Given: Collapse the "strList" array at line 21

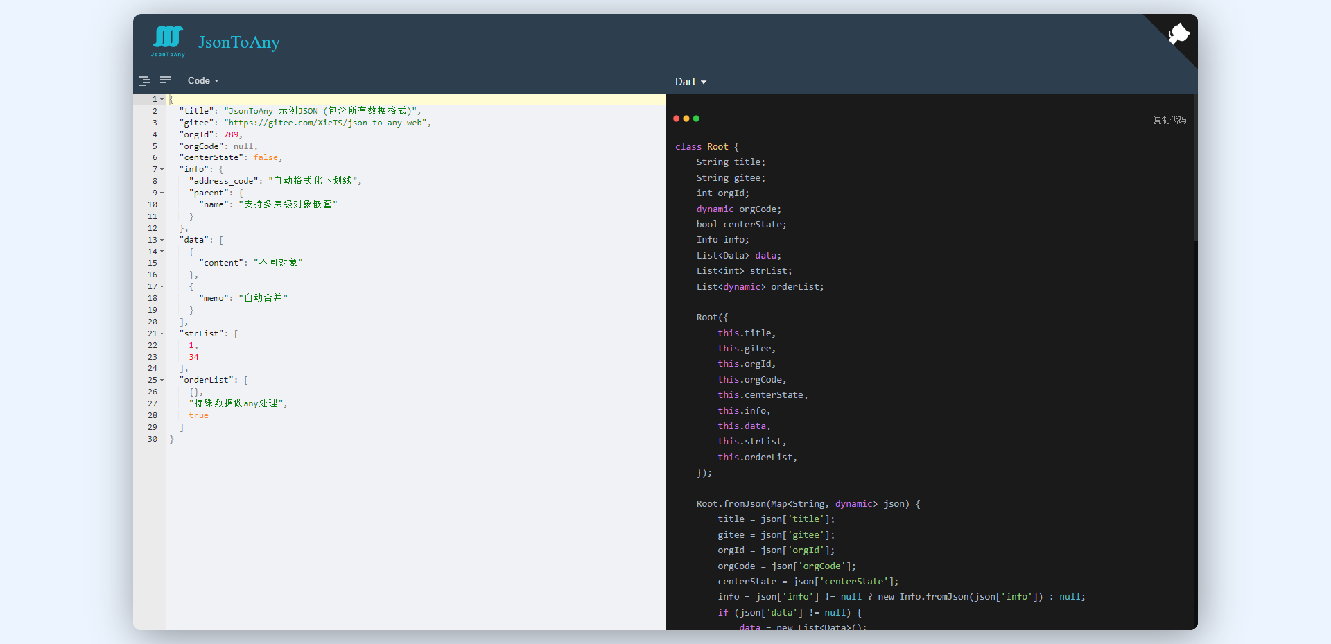Looking at the screenshot, I should [x=162, y=334].
